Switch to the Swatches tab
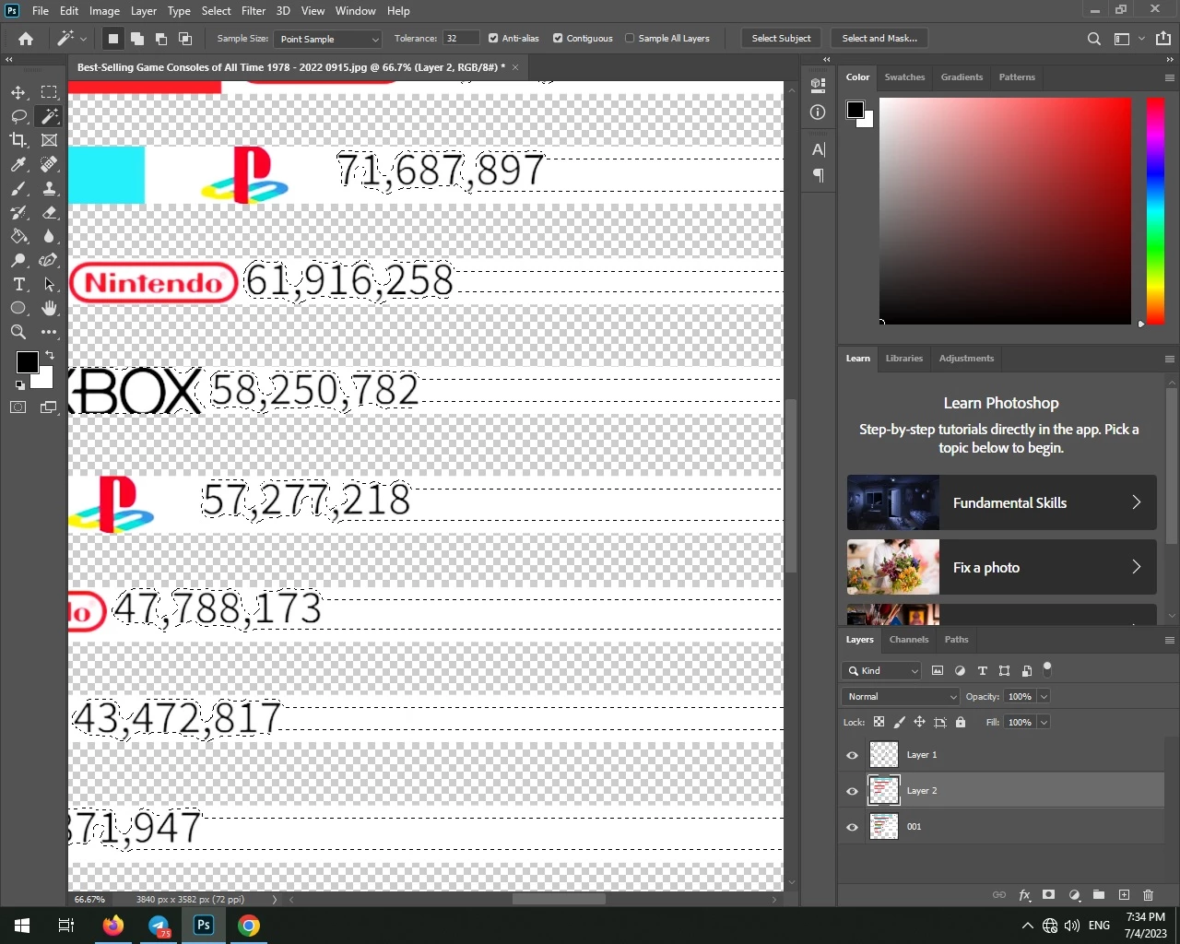 point(904,77)
